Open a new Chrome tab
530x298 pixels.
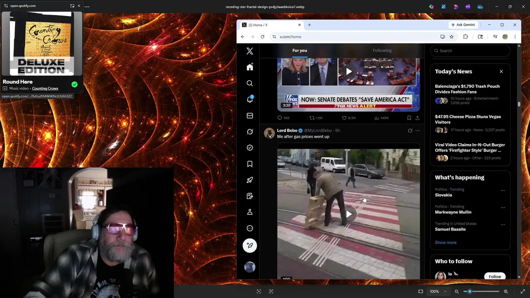pyautogui.click(x=309, y=25)
